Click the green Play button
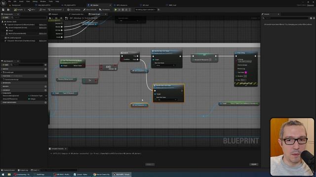 [x=116, y=10]
